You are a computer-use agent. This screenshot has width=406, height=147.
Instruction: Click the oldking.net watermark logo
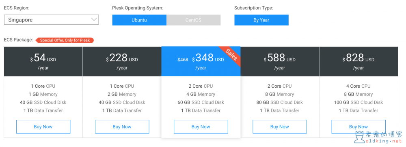click(378, 137)
